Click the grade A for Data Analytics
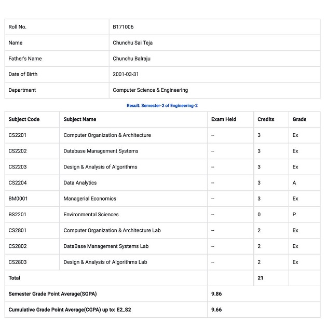327x322 pixels. tap(294, 183)
